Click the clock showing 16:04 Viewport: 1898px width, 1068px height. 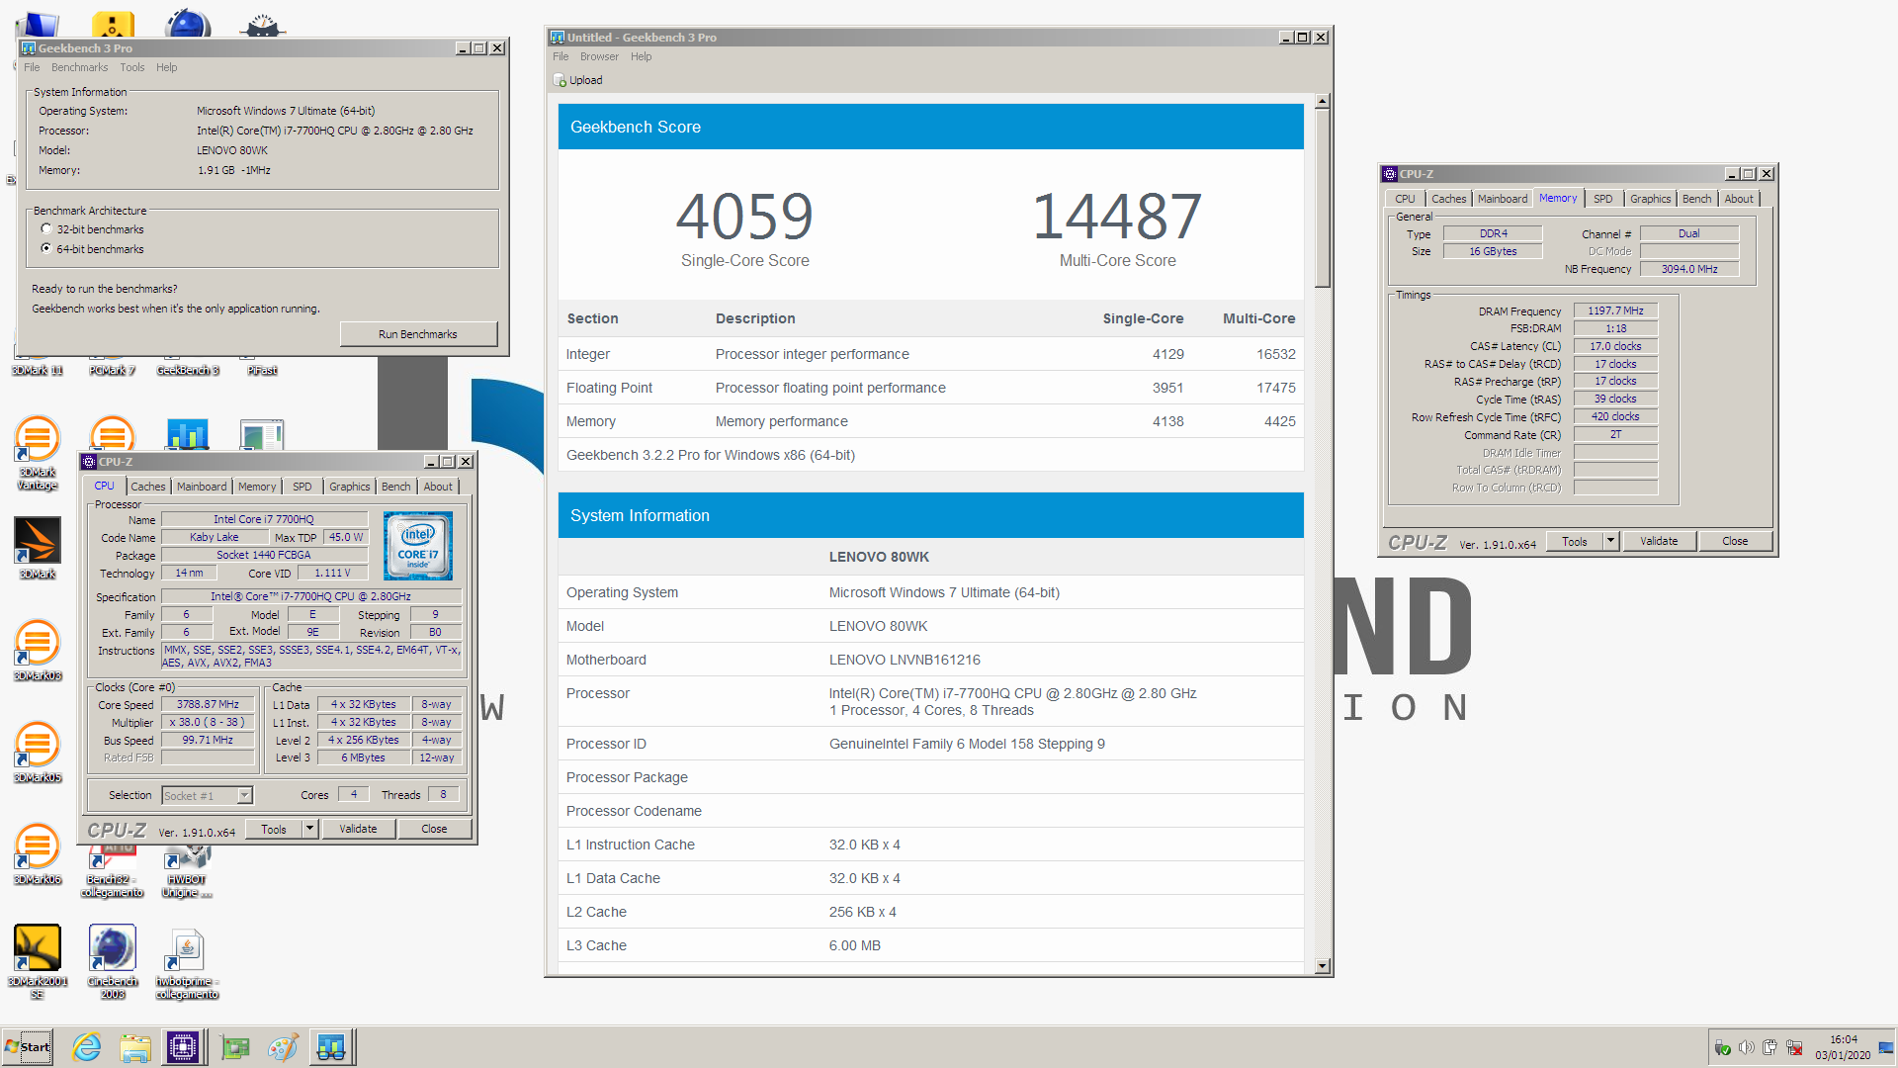pyautogui.click(x=1843, y=1040)
